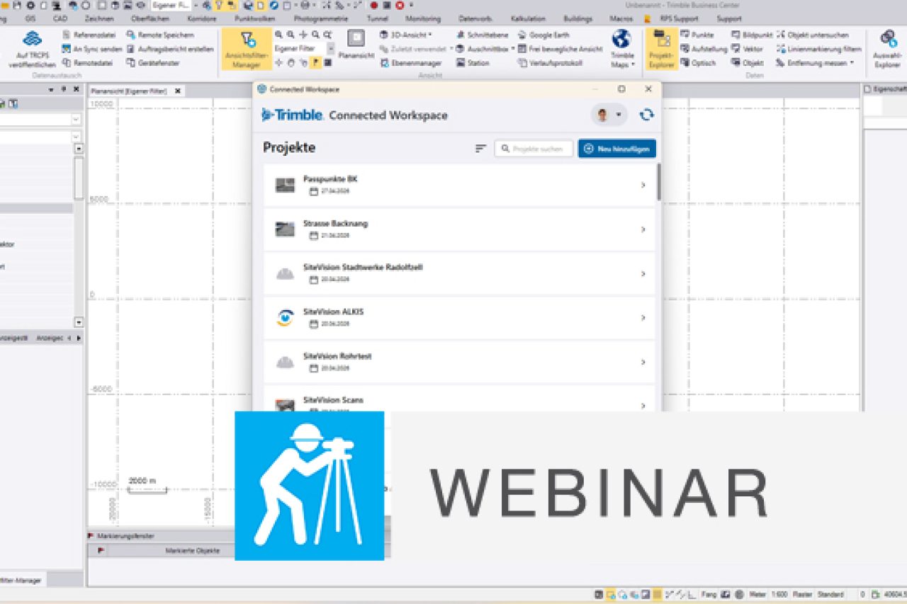
Task: Open 3D-Ansicht dropdown
Action: 406,35
